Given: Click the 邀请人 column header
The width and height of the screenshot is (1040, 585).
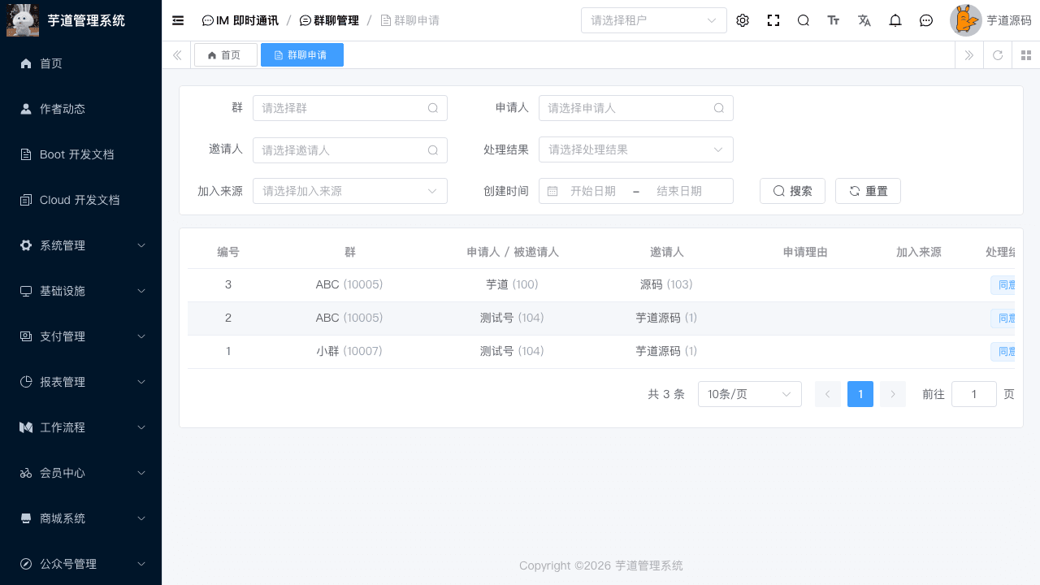Looking at the screenshot, I should 667,252.
